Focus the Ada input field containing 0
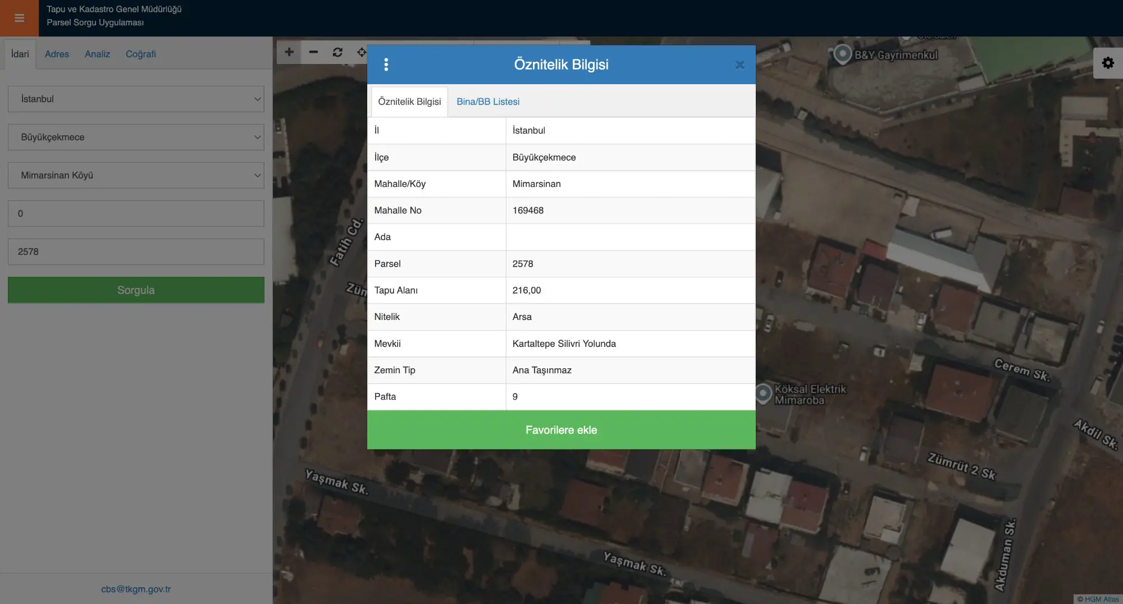The height and width of the screenshot is (604, 1123). tap(136, 213)
